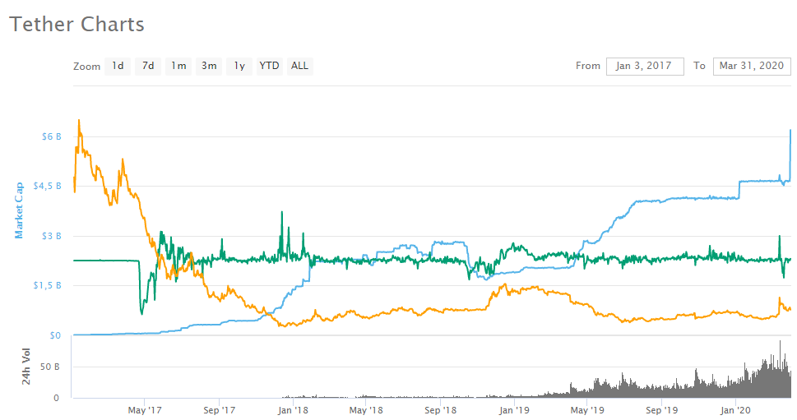Switch zoom to 3m

pyautogui.click(x=209, y=66)
